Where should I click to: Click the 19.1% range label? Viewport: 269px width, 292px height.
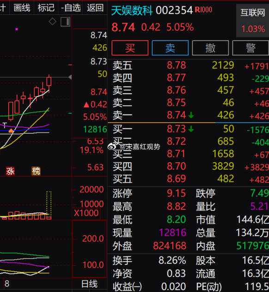tap(92, 150)
